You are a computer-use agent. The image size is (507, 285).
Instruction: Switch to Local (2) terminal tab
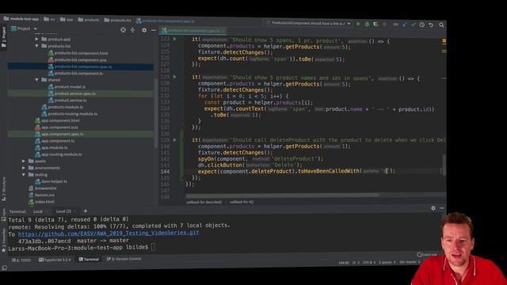pyautogui.click(x=63, y=211)
